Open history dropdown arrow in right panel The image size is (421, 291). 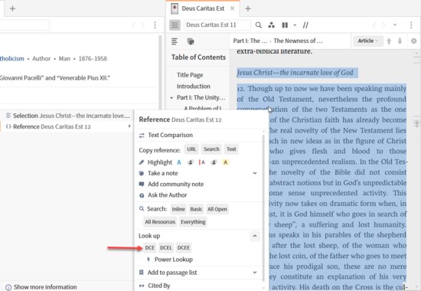pyautogui.click(x=395, y=25)
